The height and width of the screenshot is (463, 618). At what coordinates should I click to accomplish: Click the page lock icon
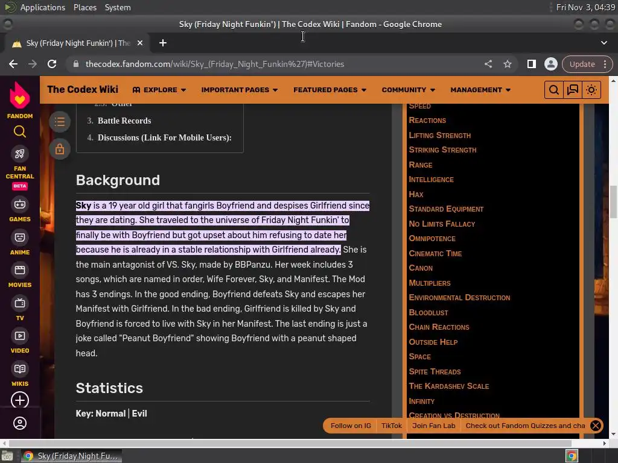60,150
